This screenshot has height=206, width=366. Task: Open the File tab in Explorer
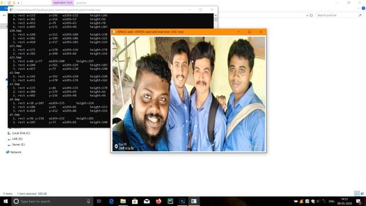click(x=4, y=9)
